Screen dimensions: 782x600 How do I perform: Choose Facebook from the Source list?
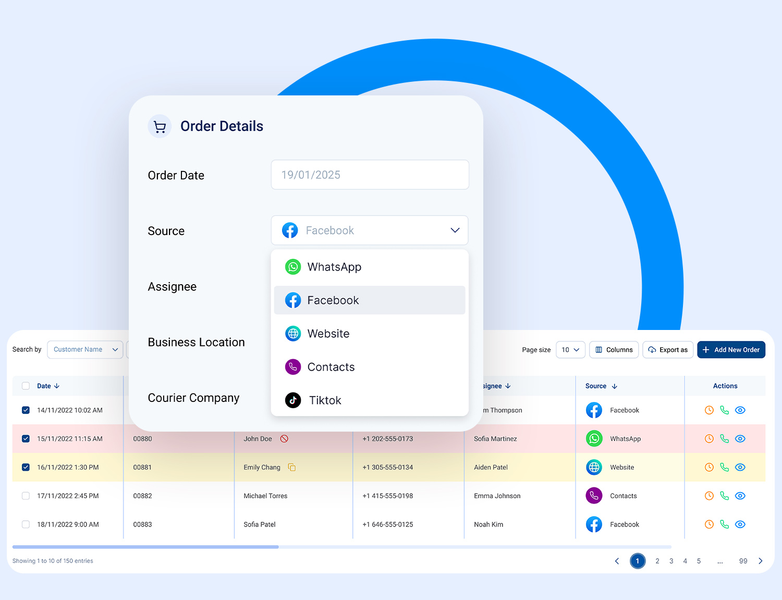pos(370,300)
